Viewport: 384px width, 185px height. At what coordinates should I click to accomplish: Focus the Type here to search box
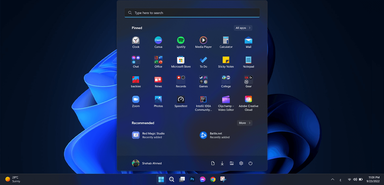coord(192,13)
